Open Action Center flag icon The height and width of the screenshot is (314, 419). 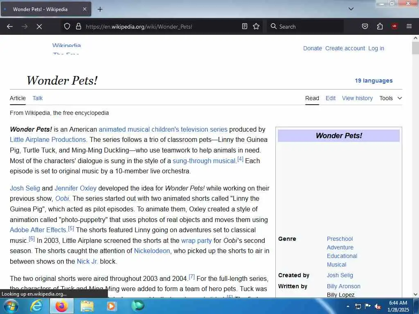(368, 306)
